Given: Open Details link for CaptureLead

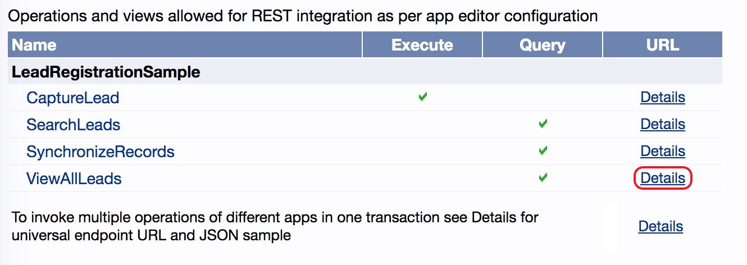Looking at the screenshot, I should point(662,98).
